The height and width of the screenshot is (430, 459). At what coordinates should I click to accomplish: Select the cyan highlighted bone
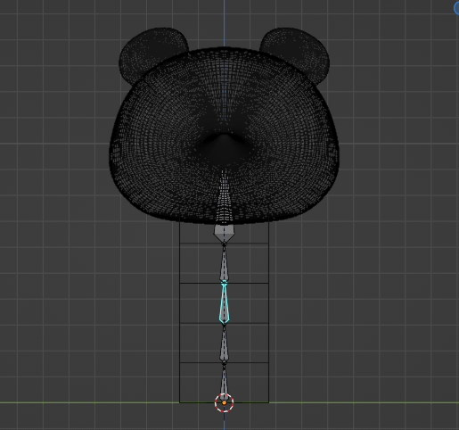coord(225,303)
